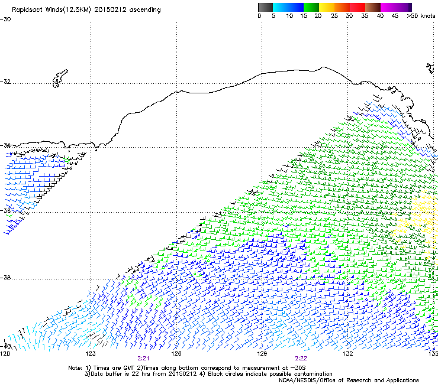438x384 pixels.
Task: Click the legend tick label 10
Action: click(x=289, y=16)
